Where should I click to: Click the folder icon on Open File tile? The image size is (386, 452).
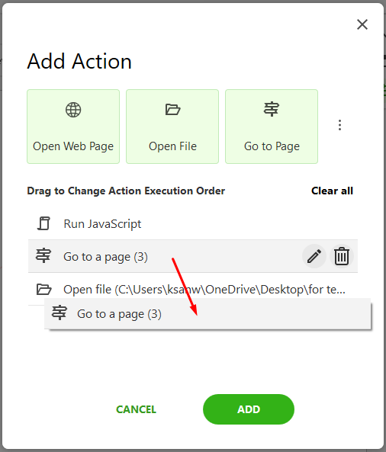(x=172, y=110)
